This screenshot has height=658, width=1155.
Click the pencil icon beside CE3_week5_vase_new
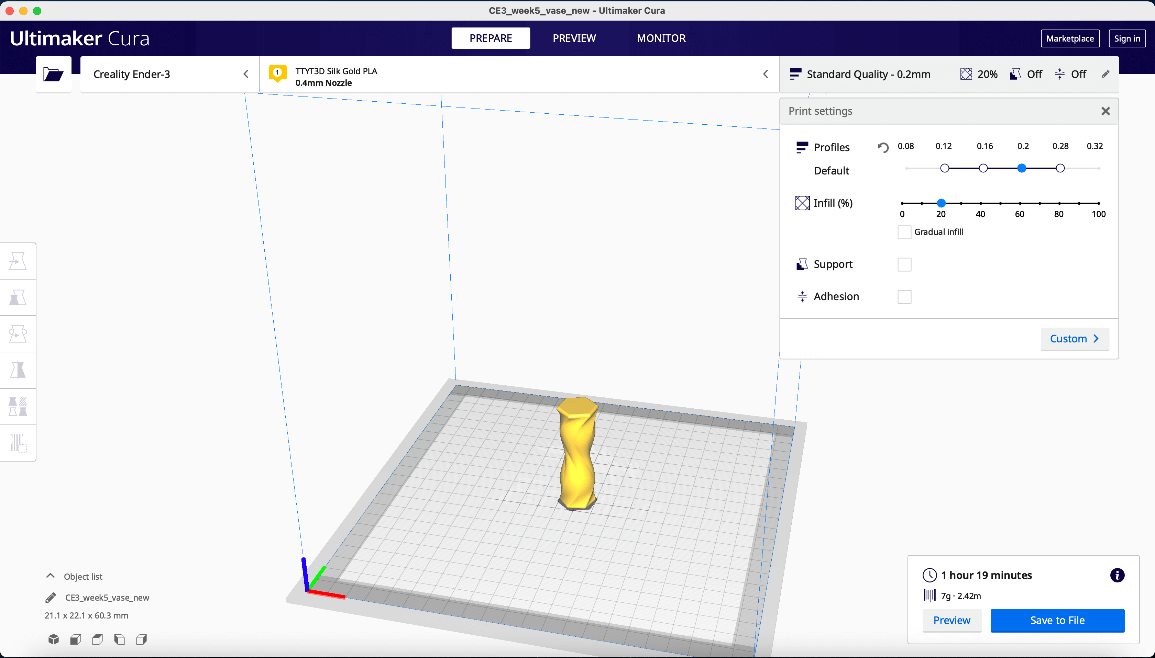[51, 598]
